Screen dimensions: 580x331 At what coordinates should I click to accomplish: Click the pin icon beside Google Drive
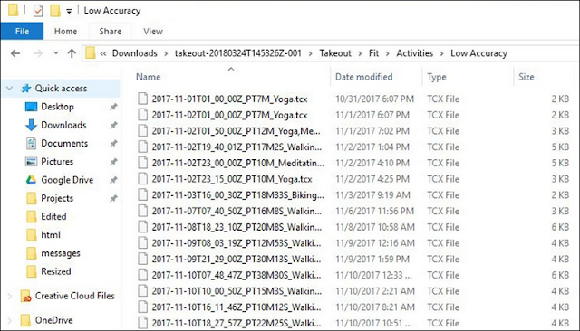pos(113,180)
